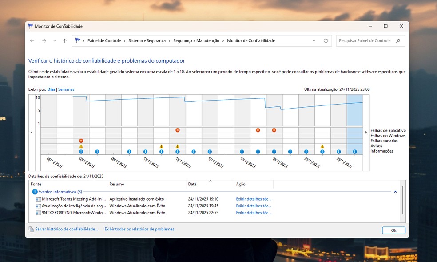Collapse the Eventos informativos group
The height and width of the screenshot is (262, 437).
pos(395,192)
